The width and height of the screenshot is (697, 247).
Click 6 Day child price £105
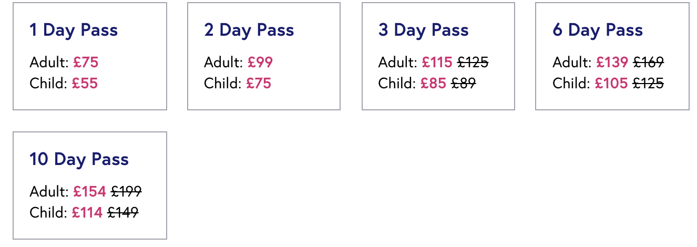611,84
